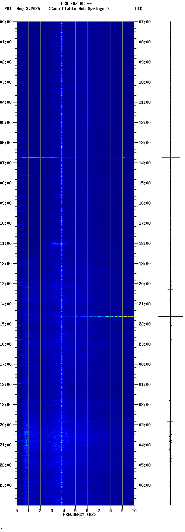Click the 06:00 UTC time label
Viewport: 185px width, 532px height.
click(x=145, y=485)
